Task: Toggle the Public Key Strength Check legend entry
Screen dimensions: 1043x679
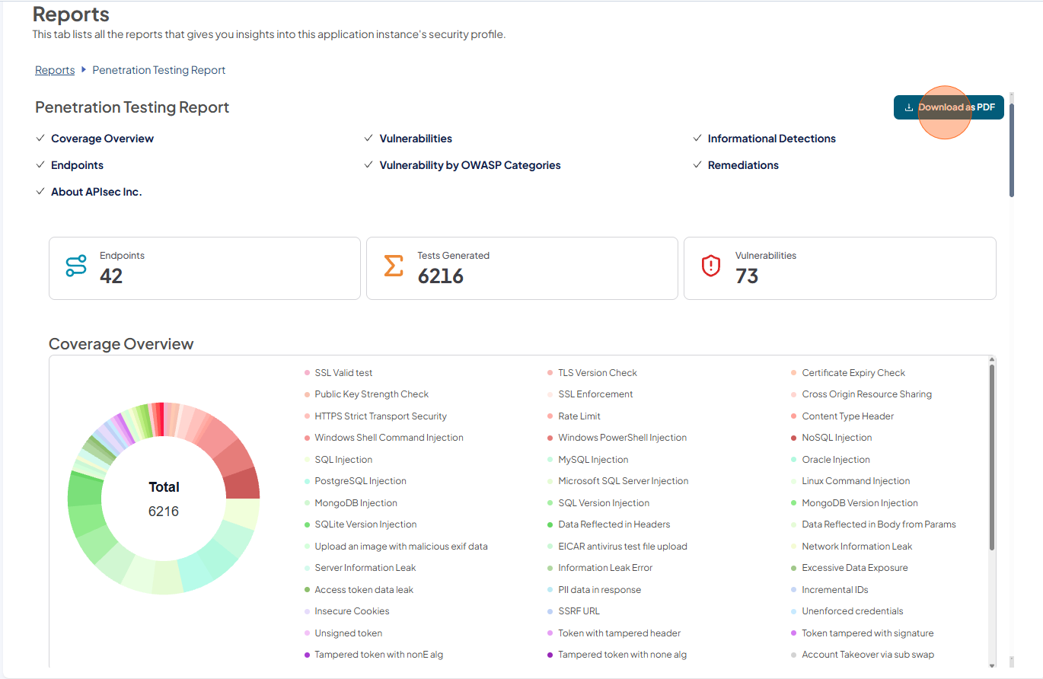Action: coord(366,394)
